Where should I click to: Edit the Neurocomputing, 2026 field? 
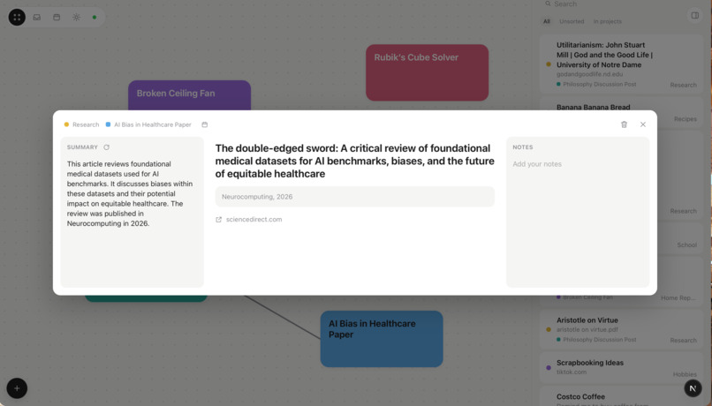(x=354, y=197)
